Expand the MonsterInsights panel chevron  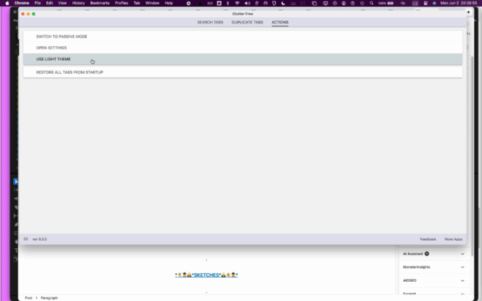(x=462, y=267)
